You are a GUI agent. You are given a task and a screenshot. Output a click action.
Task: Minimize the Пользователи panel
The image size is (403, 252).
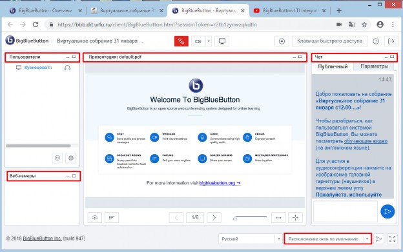(x=68, y=57)
